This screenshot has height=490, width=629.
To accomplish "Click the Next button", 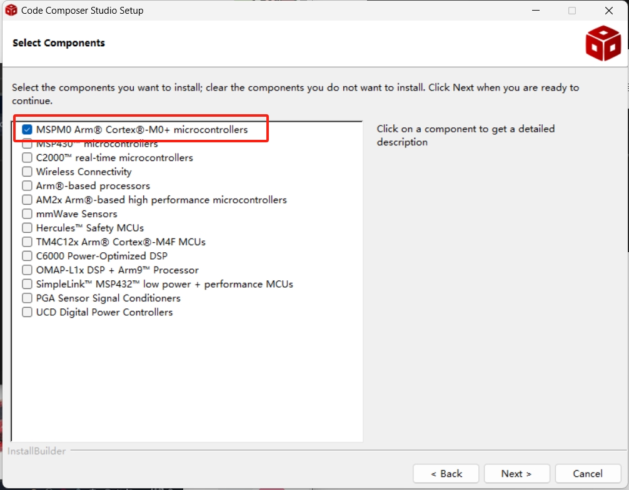I will click(516, 474).
